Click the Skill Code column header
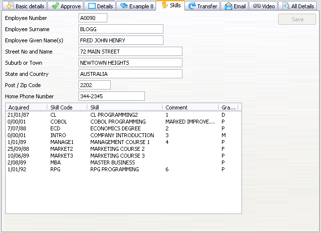Image resolution: width=321 pixels, height=233 pixels. (67, 108)
